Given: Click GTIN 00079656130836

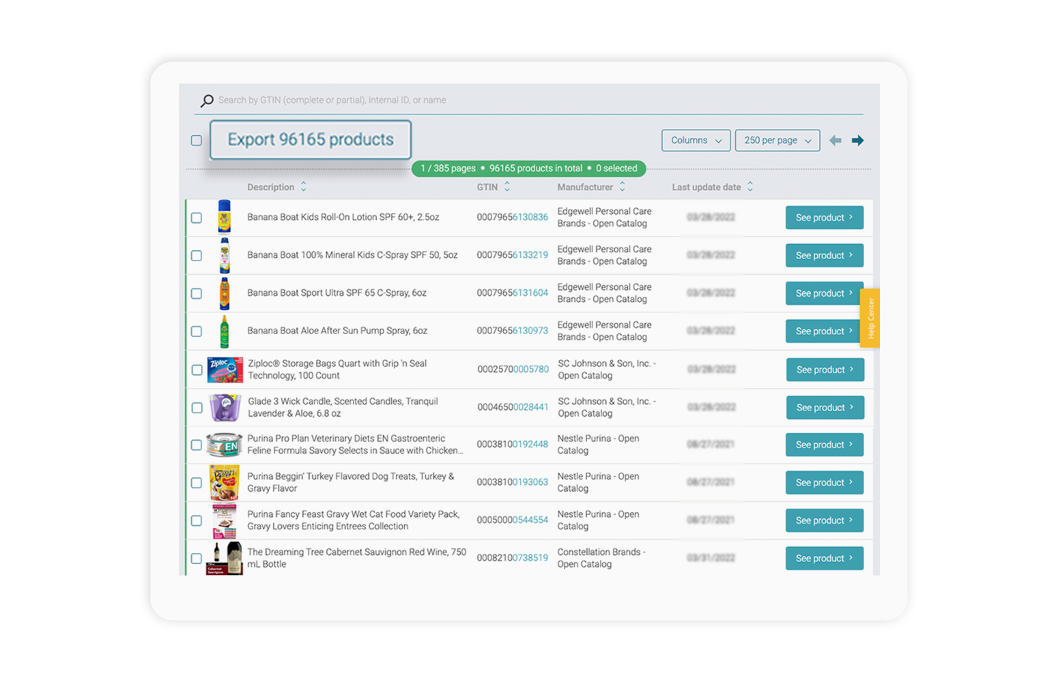Looking at the screenshot, I should click(513, 218).
